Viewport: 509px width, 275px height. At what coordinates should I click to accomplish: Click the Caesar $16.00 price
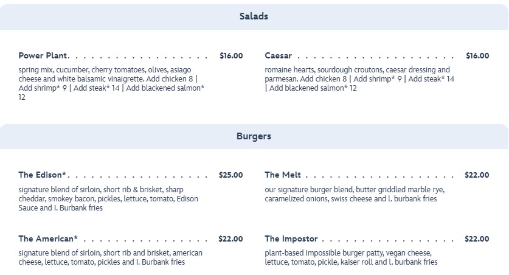click(477, 56)
